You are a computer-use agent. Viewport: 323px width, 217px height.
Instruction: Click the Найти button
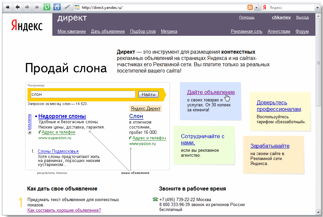(148, 95)
